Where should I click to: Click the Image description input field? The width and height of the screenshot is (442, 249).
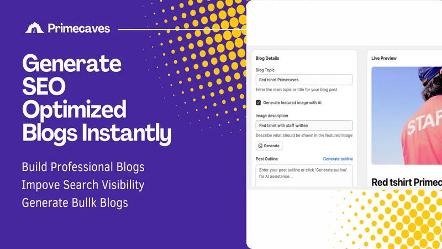[304, 126]
